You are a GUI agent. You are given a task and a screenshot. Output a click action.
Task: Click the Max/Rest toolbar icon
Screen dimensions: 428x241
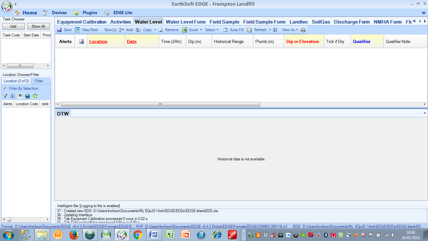click(77, 30)
